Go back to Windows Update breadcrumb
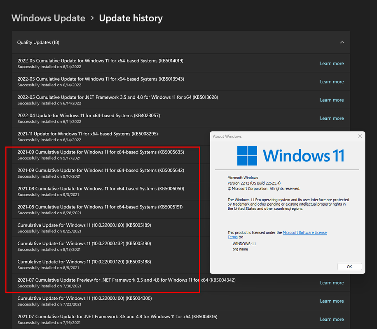 [x=48, y=18]
